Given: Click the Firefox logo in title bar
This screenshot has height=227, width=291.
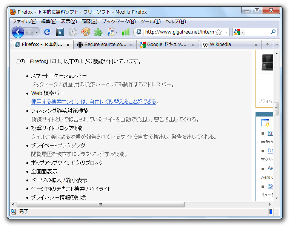Looking at the screenshot, I should tap(13, 12).
